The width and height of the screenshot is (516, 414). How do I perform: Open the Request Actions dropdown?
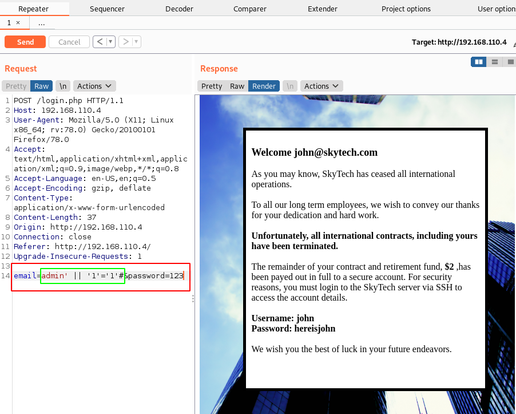[94, 86]
